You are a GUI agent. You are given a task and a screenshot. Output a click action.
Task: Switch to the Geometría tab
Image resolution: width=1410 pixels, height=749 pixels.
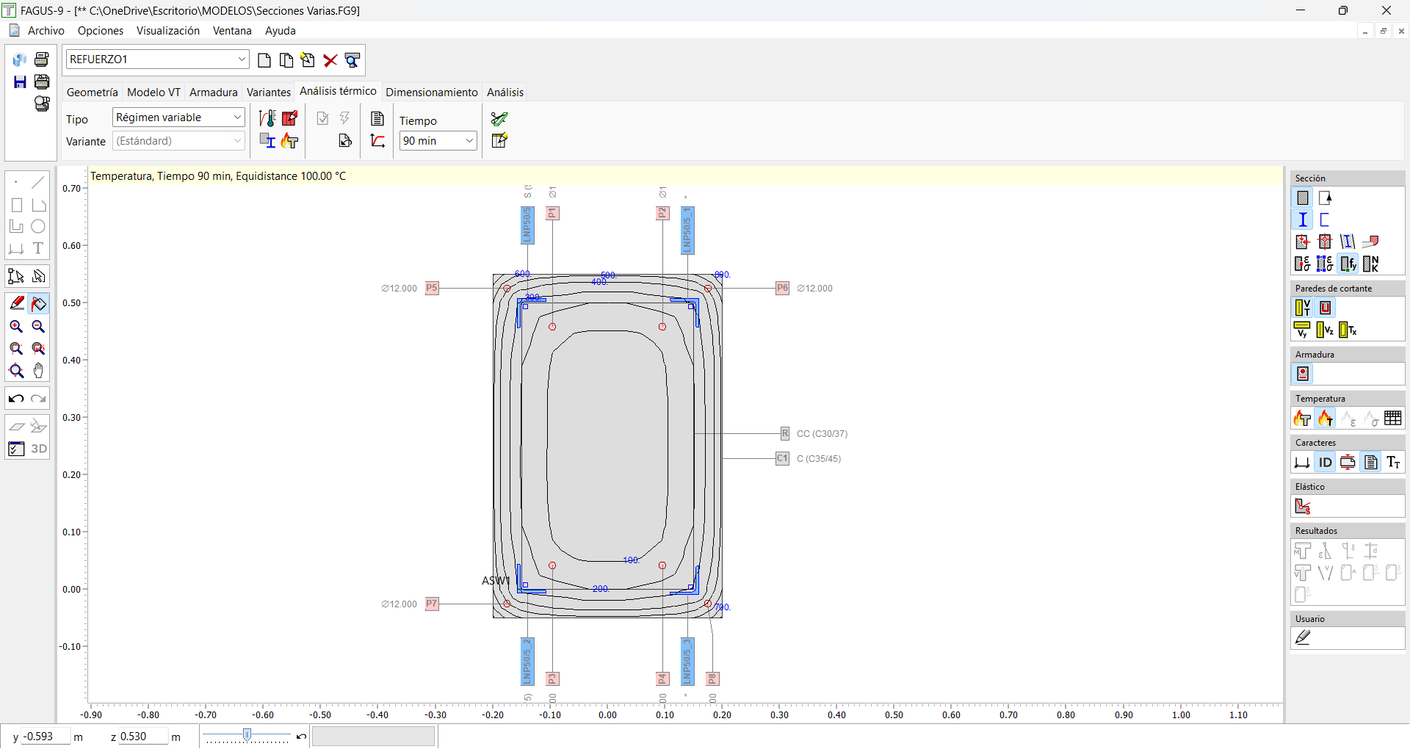pyautogui.click(x=92, y=93)
